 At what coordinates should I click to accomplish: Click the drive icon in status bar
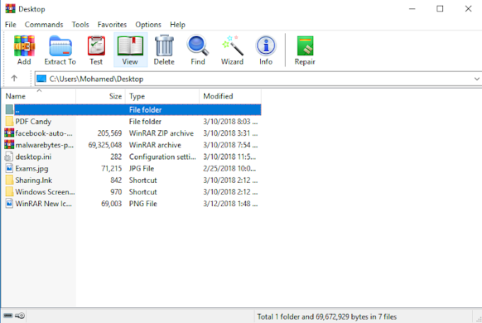pyautogui.click(x=8, y=316)
